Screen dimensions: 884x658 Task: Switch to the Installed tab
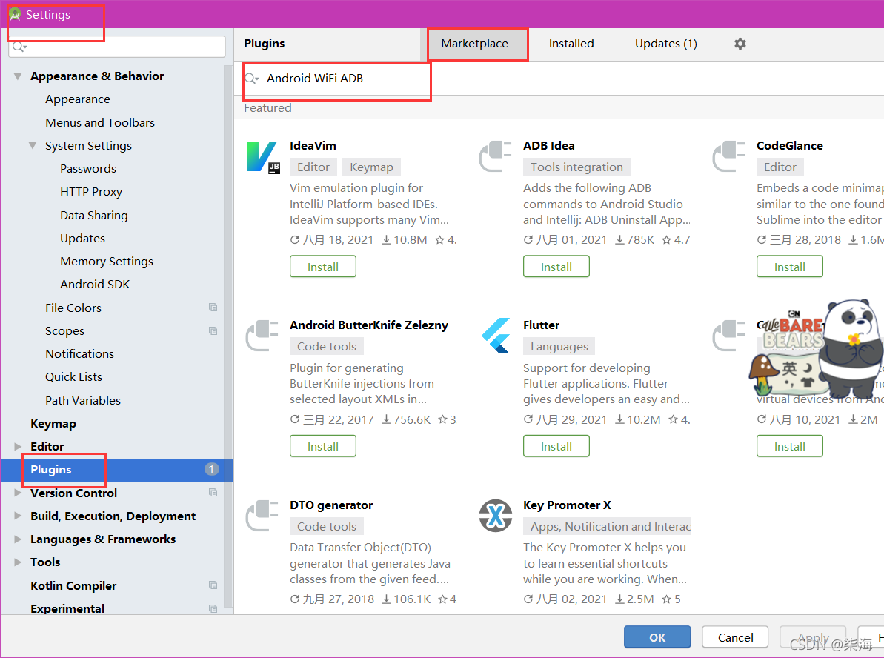[571, 44]
